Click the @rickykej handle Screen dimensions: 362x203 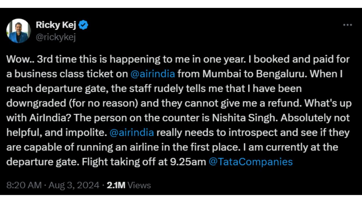point(56,36)
